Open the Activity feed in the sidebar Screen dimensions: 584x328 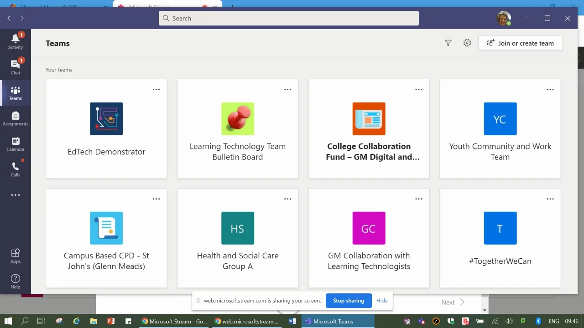pos(16,41)
